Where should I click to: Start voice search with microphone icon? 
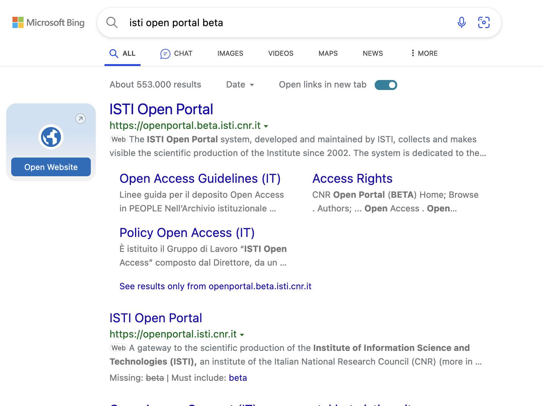click(462, 22)
